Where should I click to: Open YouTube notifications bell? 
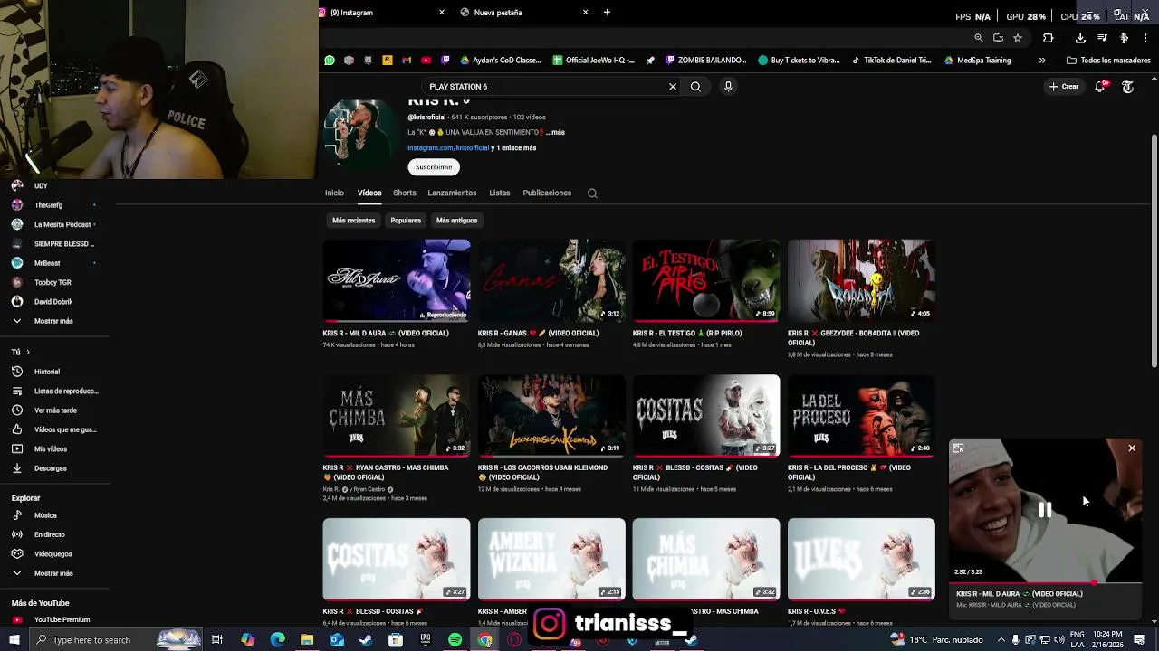[x=1100, y=87]
